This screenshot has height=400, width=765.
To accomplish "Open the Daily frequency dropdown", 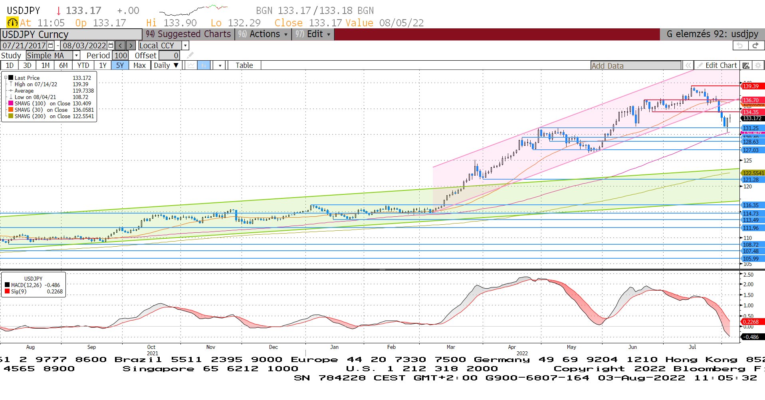I will [x=166, y=65].
